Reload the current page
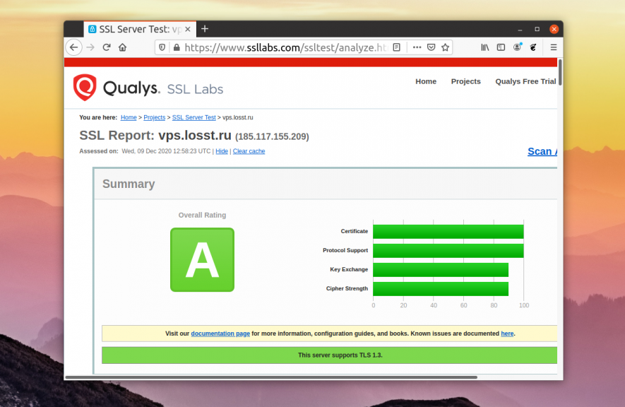 click(107, 47)
